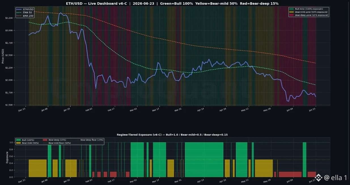Click the 0.4 tick on Exposure axis
350x185 pixels.
(x=12, y=163)
